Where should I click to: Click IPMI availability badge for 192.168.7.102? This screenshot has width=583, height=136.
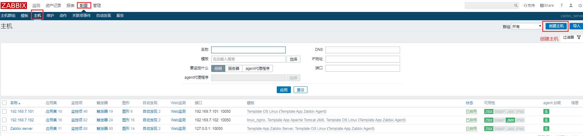[520, 120]
